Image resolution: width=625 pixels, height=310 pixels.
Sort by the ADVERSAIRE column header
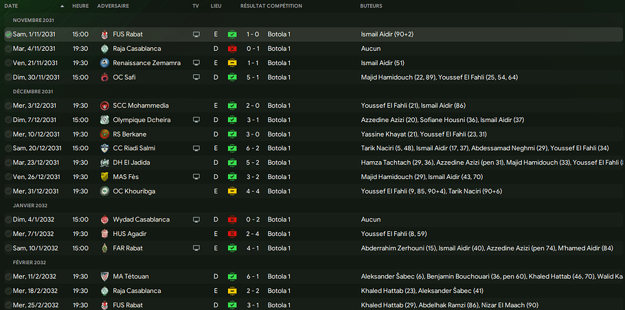click(113, 5)
